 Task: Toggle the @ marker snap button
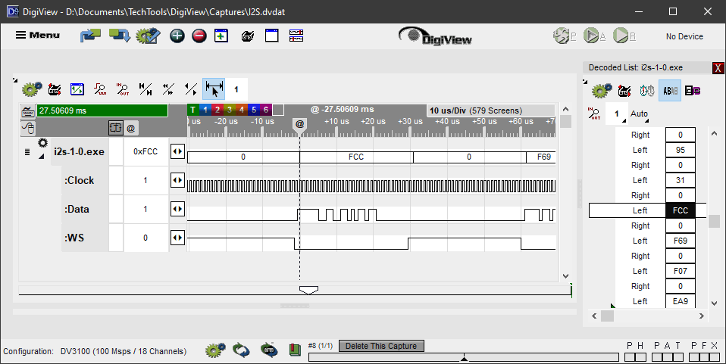pyautogui.click(x=131, y=129)
